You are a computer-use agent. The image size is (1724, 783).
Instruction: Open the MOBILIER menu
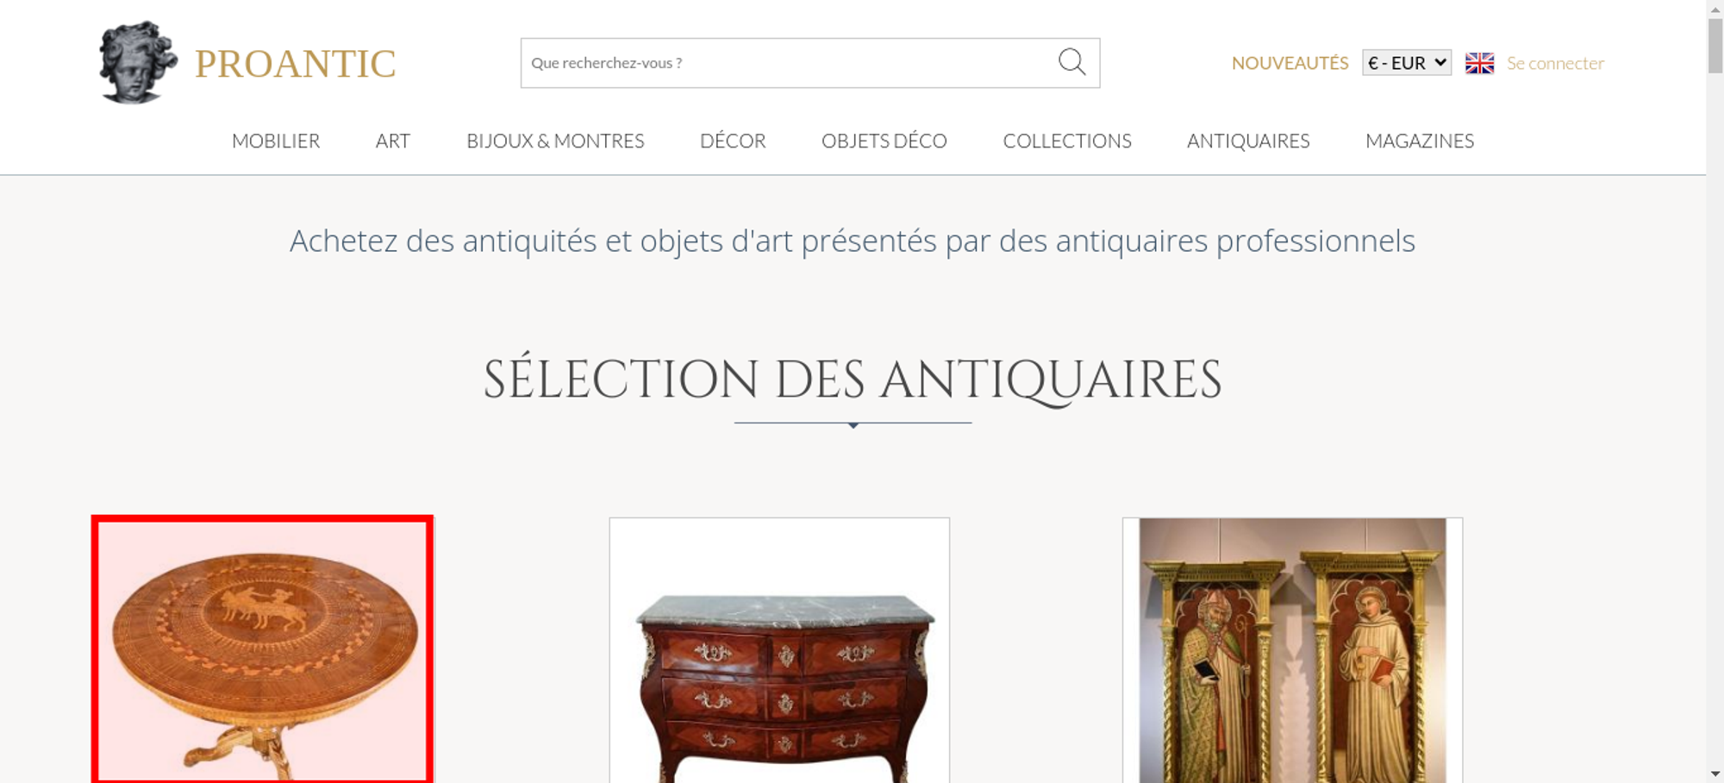[276, 141]
